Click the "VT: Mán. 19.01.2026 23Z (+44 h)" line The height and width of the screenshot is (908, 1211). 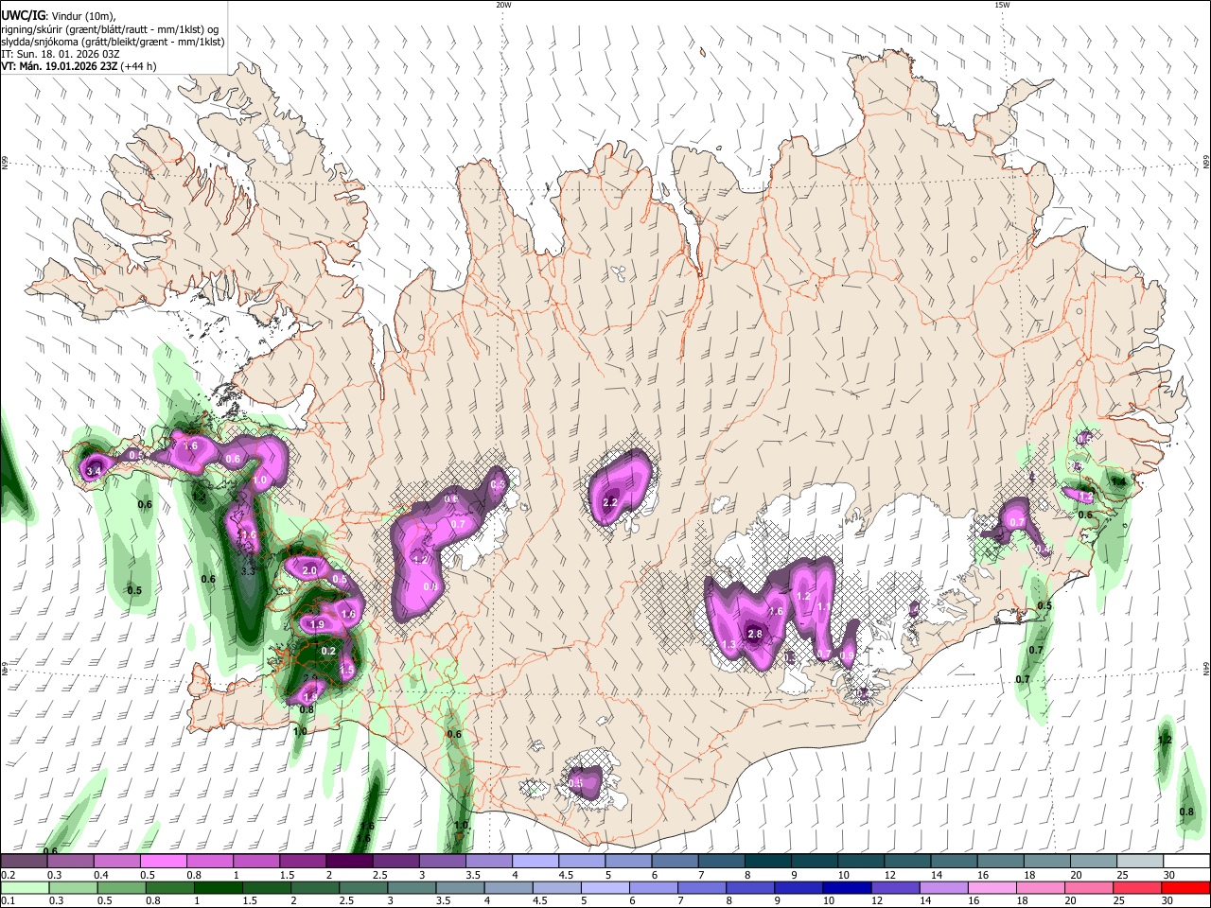(79, 66)
